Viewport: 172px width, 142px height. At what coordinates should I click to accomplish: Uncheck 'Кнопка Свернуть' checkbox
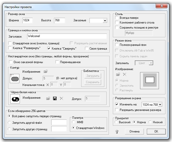click(x=49, y=48)
